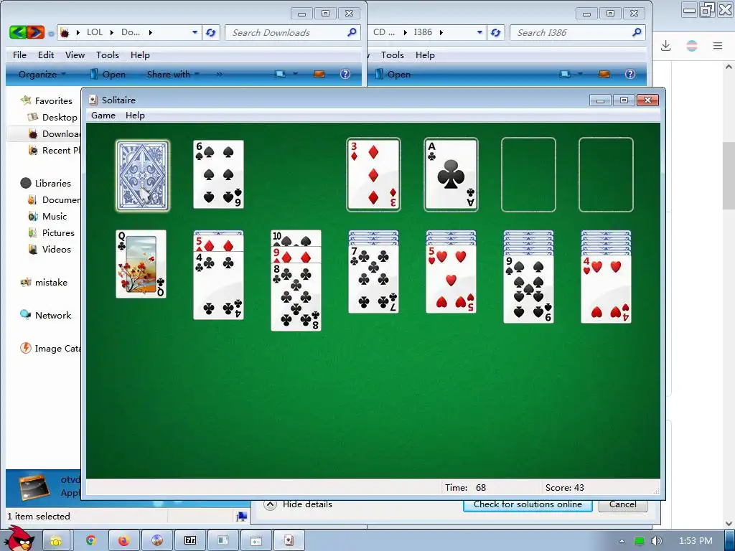This screenshot has width=735, height=551.
Task: Open Tools menu in I386 window
Action: click(x=393, y=55)
